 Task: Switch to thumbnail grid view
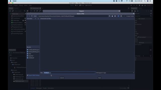118,16
